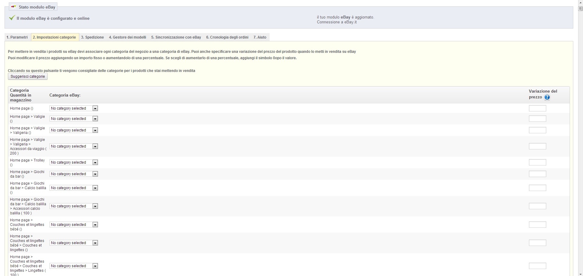Click 'Categoria Quantità in magazzino' column header

point(21,95)
